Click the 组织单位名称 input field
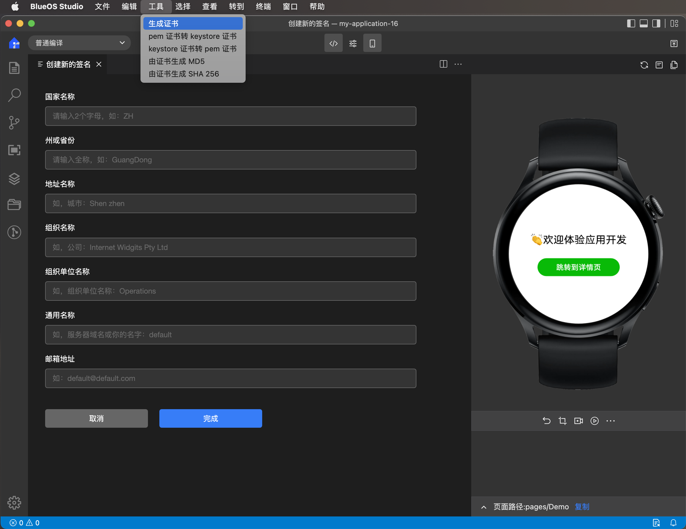 pyautogui.click(x=230, y=291)
